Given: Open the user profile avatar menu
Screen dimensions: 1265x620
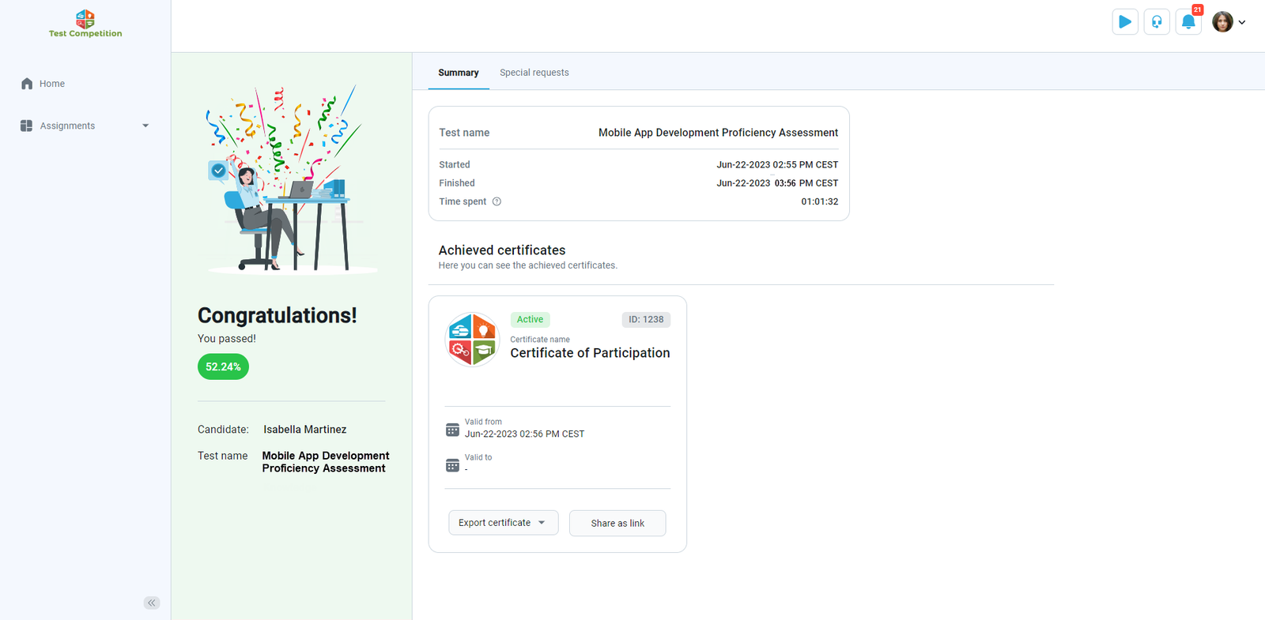Looking at the screenshot, I should 1228,22.
